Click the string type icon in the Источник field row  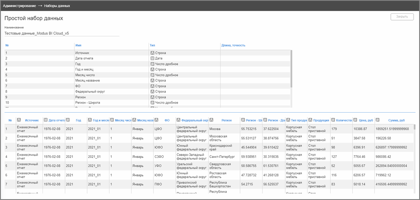pyautogui.click(x=152, y=53)
